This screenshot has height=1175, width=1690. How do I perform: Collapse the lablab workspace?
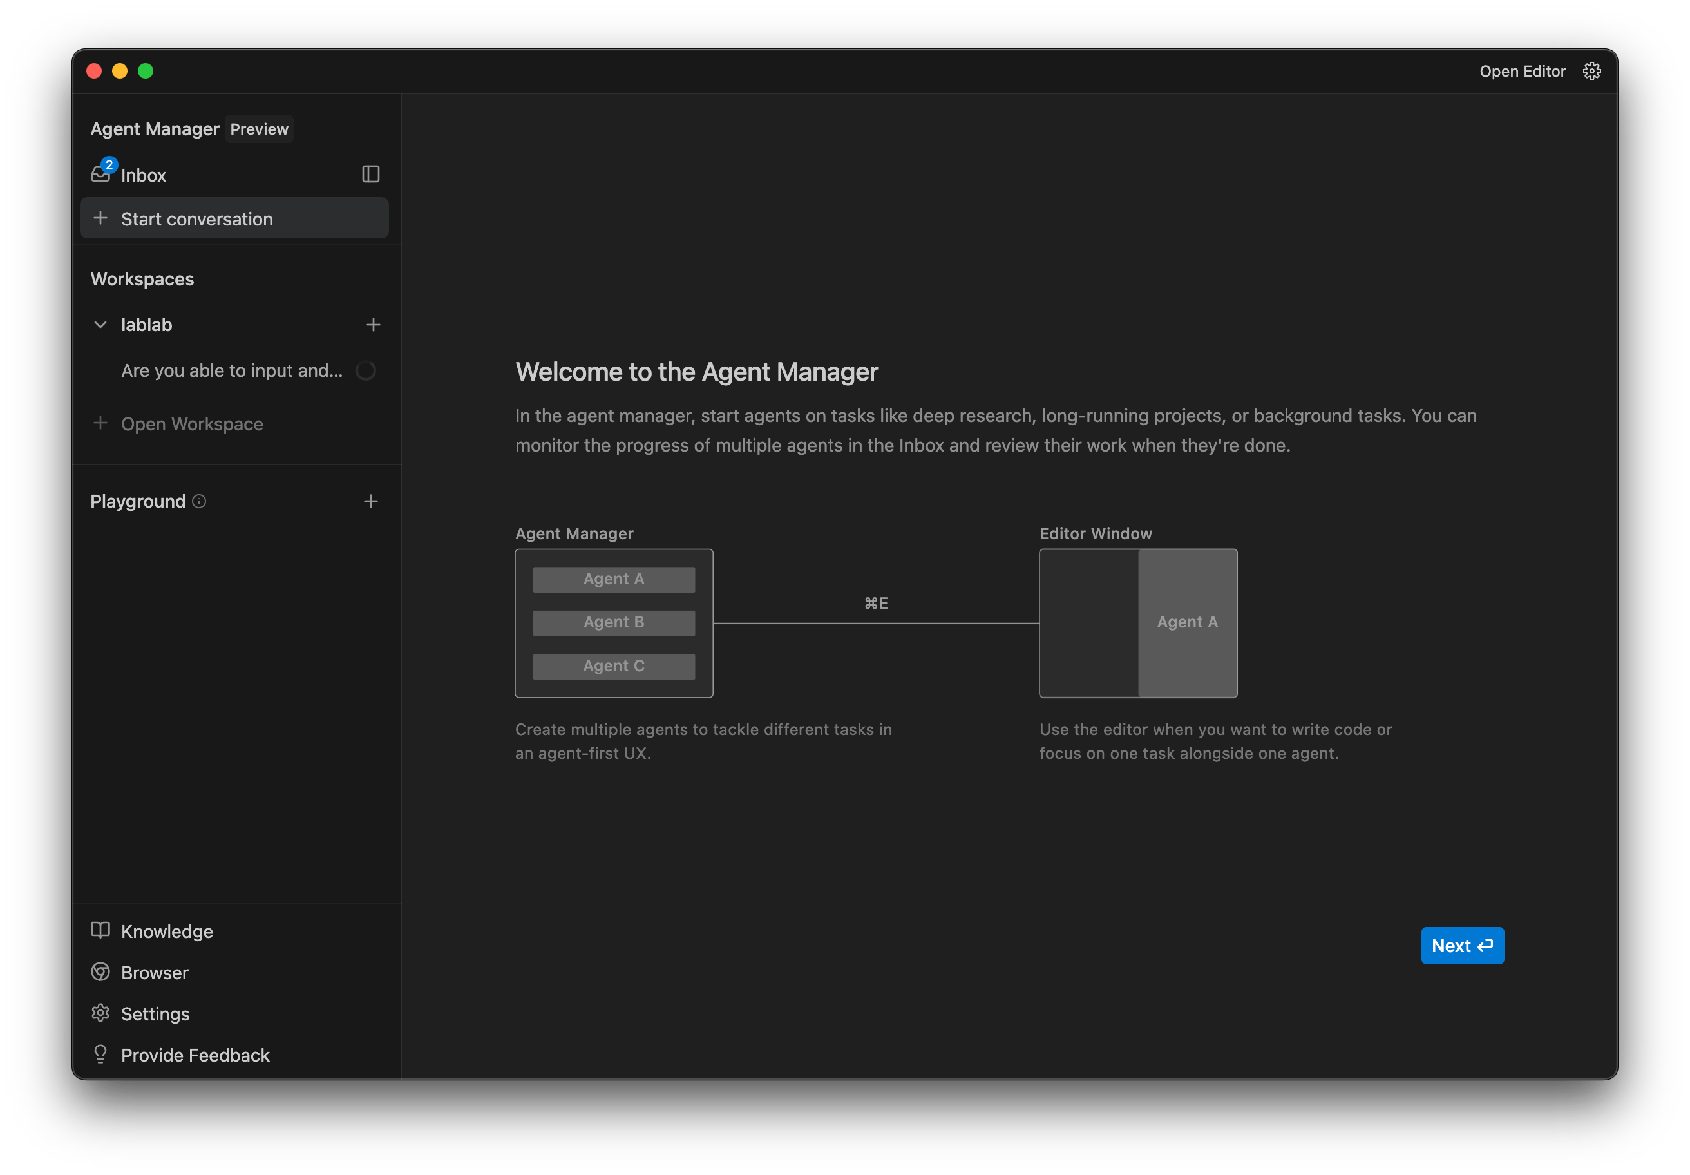point(101,324)
